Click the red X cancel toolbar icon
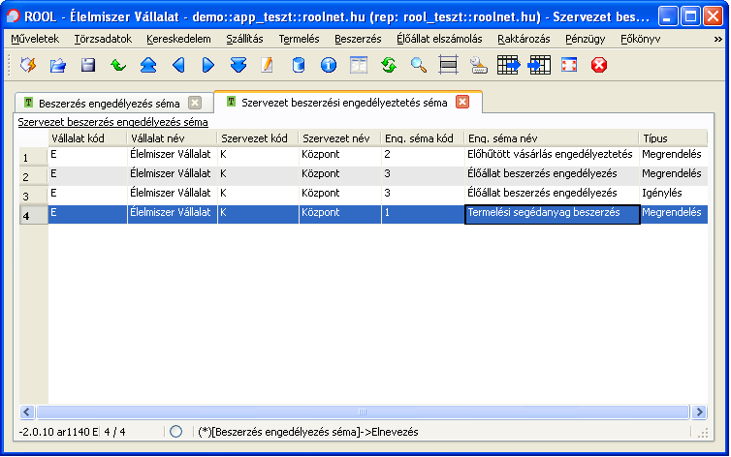 599,65
